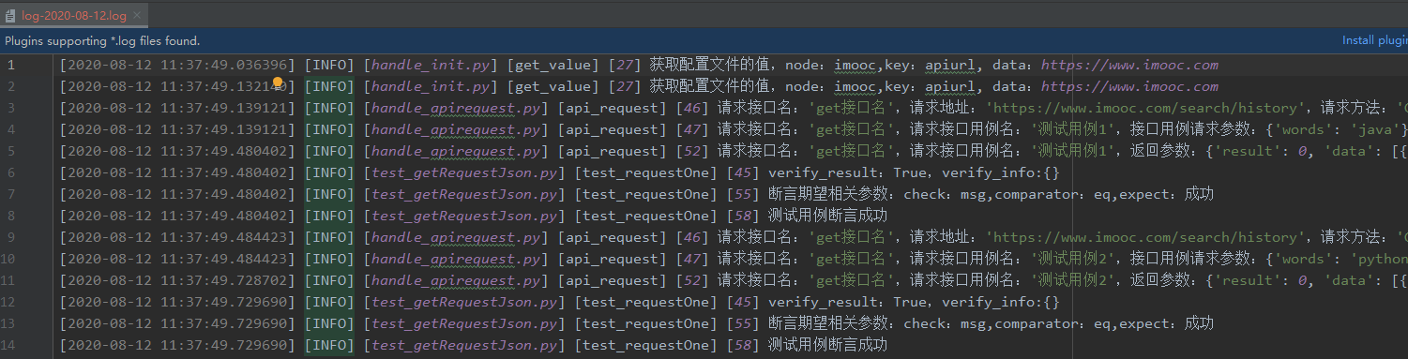Click [test_getRequestJson.py] on line 6
The width and height of the screenshot is (1408, 359).
tap(463, 172)
